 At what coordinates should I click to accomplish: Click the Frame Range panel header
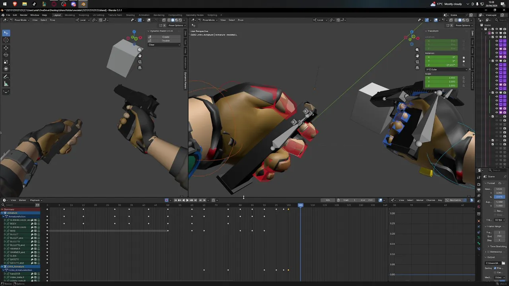point(493,226)
